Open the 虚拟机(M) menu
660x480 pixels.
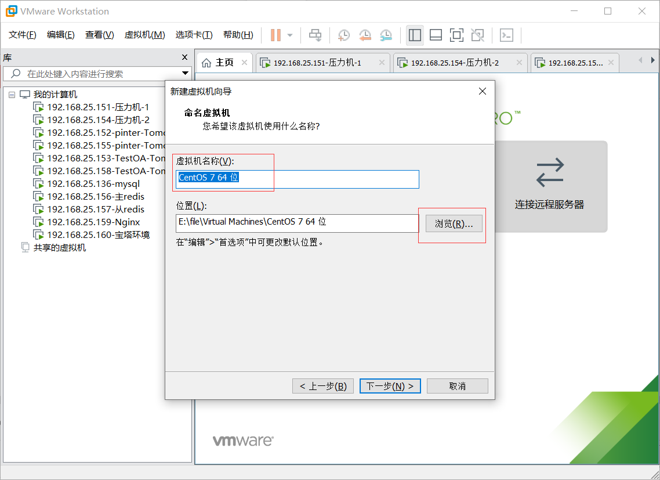(144, 35)
